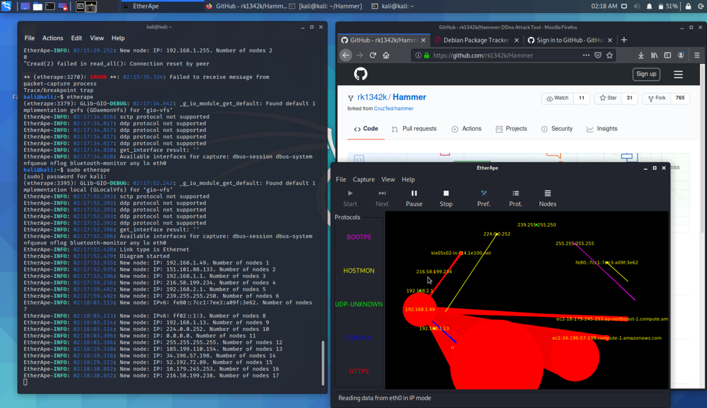Fork the Hammer repository

point(656,98)
